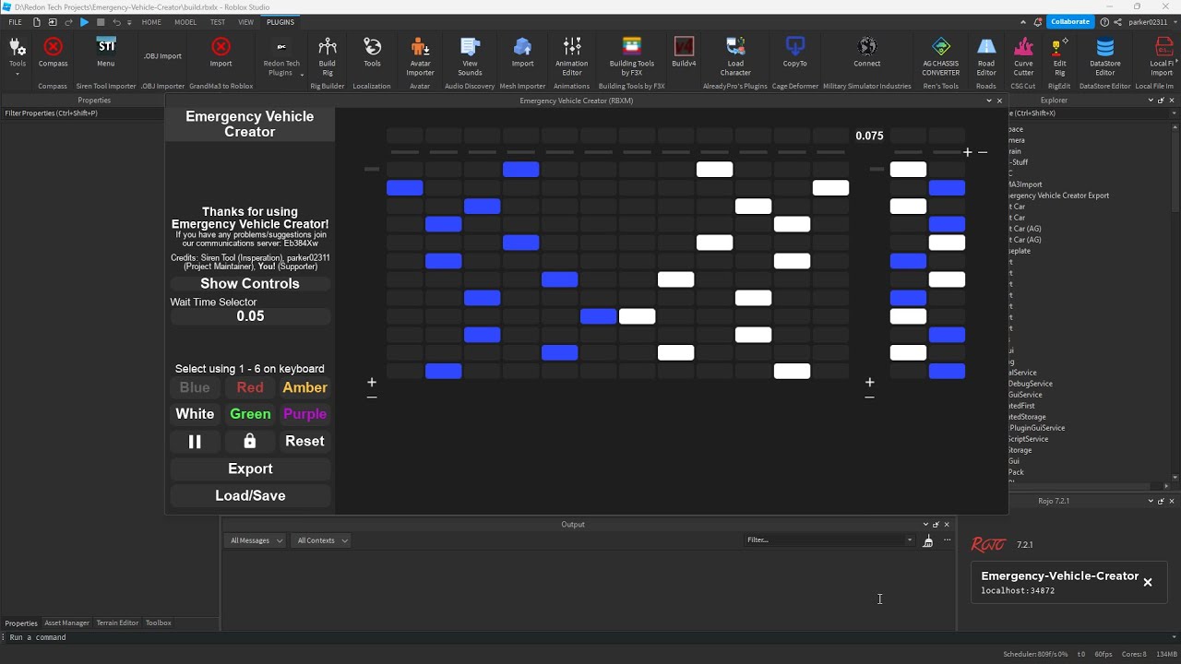Open the Localization Tools
Image resolution: width=1181 pixels, height=664 pixels.
click(x=372, y=53)
